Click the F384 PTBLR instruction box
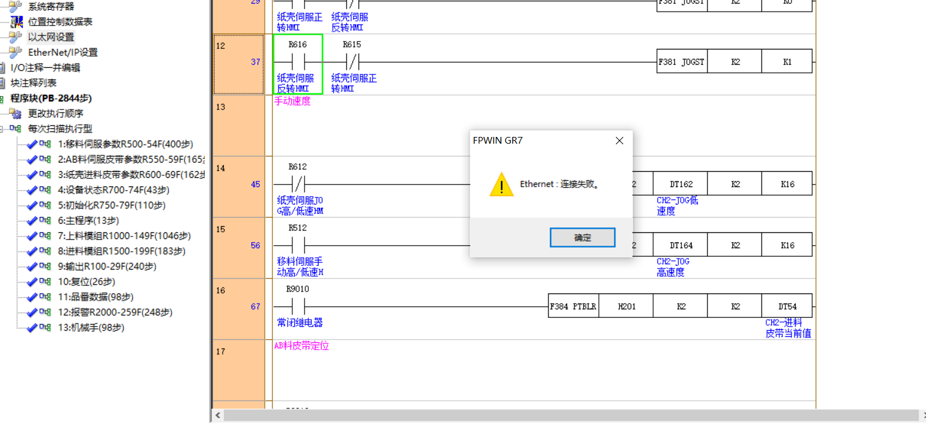 573,306
